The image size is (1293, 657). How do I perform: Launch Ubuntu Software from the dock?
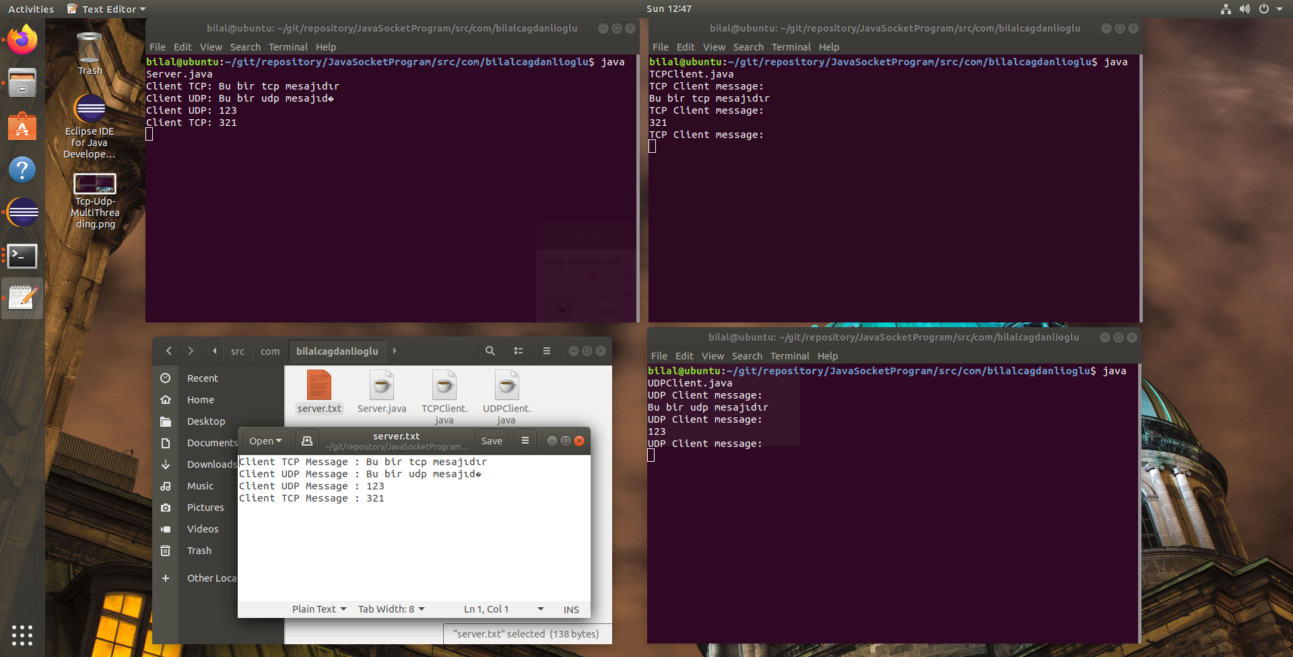22,127
